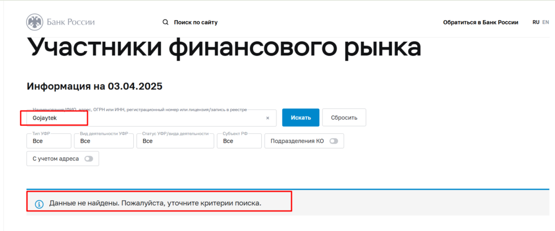Open the Вид деятельности УФР dropdown
555x231 pixels.
[x=104, y=140]
